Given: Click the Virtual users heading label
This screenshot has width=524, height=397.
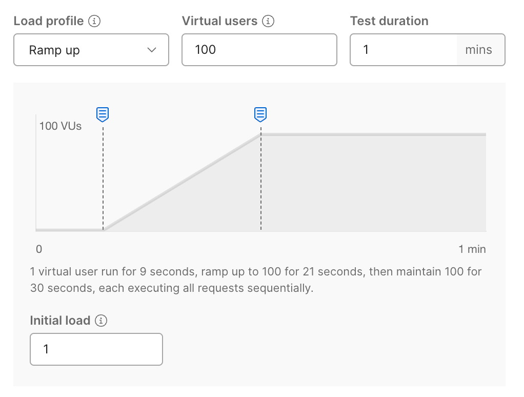Looking at the screenshot, I should [219, 21].
